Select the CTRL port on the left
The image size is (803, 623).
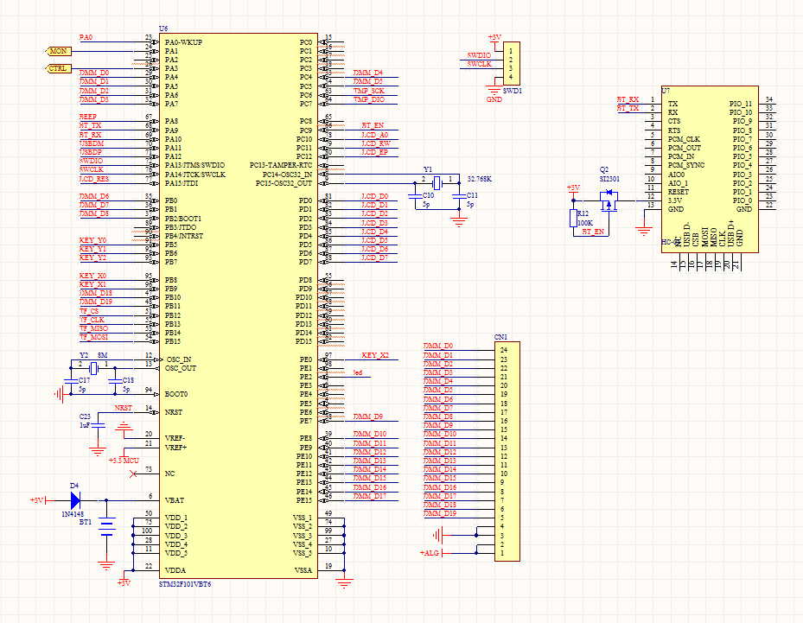coord(57,67)
